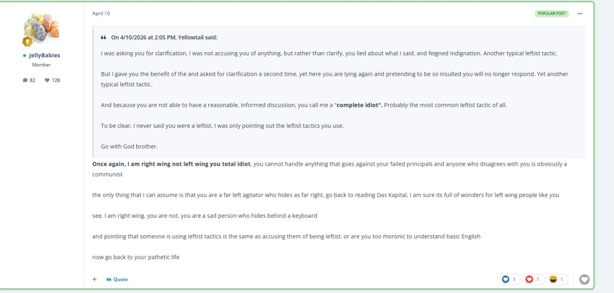Open the three-dot post options menu
The height and width of the screenshot is (293, 614).
tap(580, 13)
